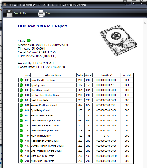Click the Multi Zone Error Rate name cell

click(x=53, y=161)
